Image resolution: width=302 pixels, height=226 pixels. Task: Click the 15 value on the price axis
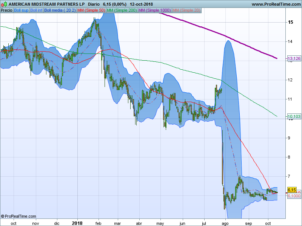click(290, 22)
